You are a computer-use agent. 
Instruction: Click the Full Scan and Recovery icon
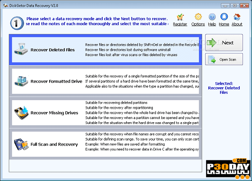[x=21, y=144]
